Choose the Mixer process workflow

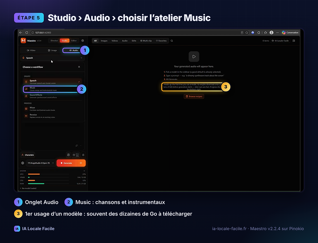(53, 109)
